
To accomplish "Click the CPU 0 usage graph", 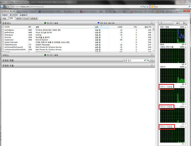I will tap(172, 76).
